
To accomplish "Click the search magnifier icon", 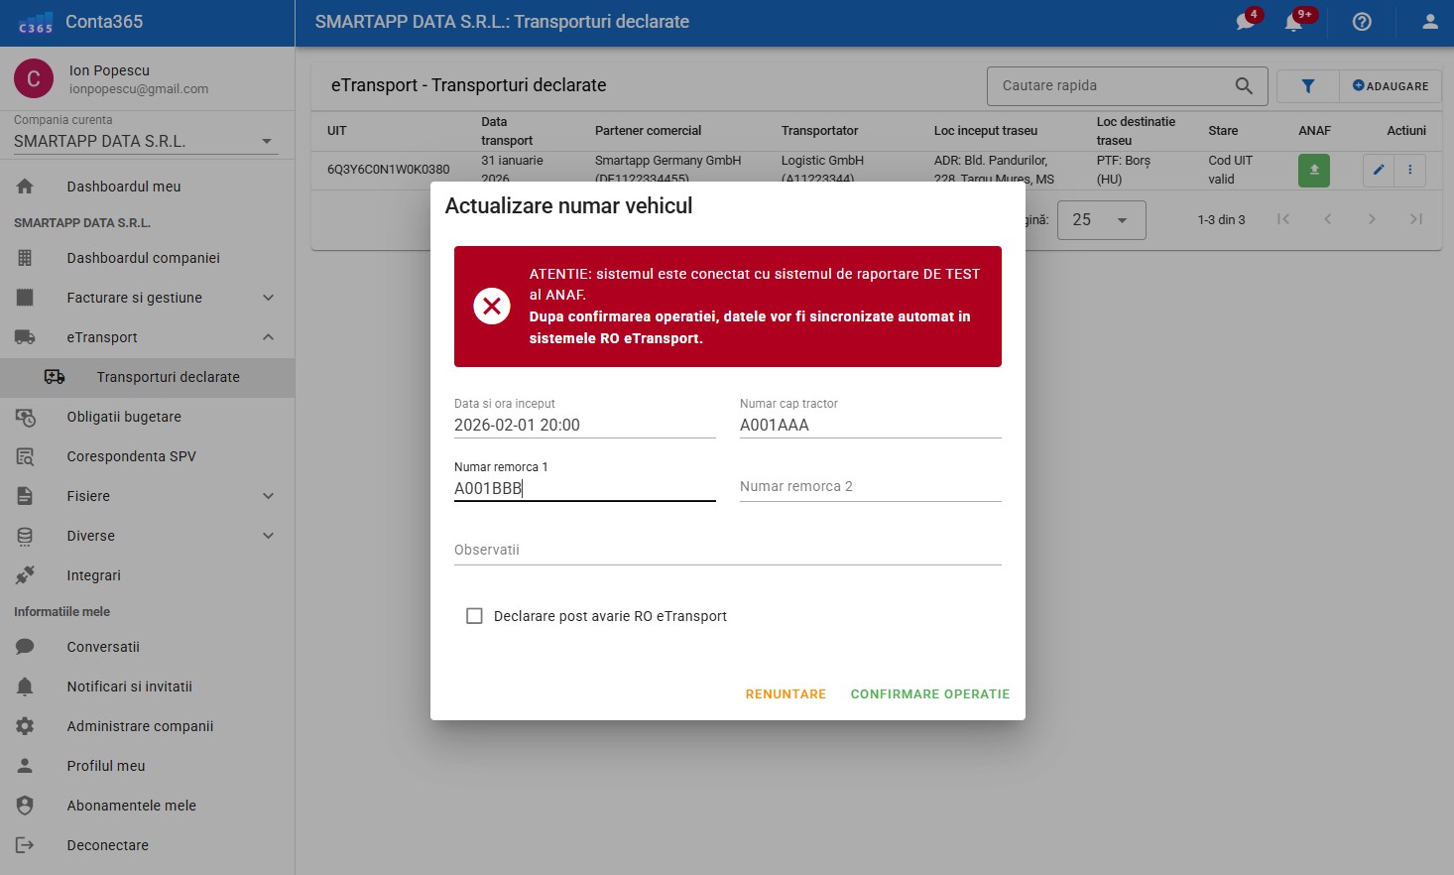I will [1243, 86].
